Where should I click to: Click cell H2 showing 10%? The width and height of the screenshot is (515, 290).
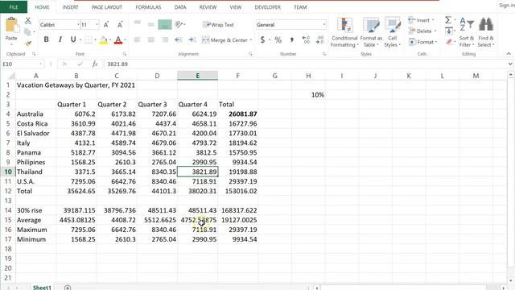308,95
